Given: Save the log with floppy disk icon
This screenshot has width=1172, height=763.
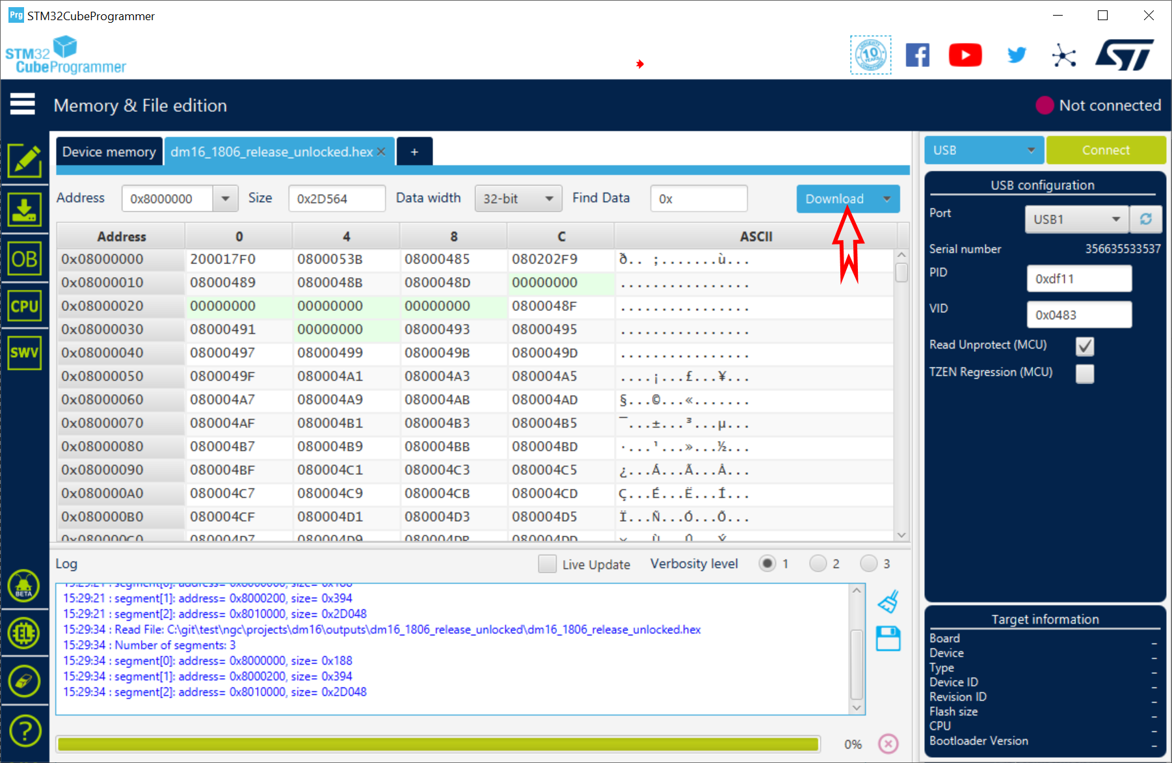Looking at the screenshot, I should (x=888, y=639).
